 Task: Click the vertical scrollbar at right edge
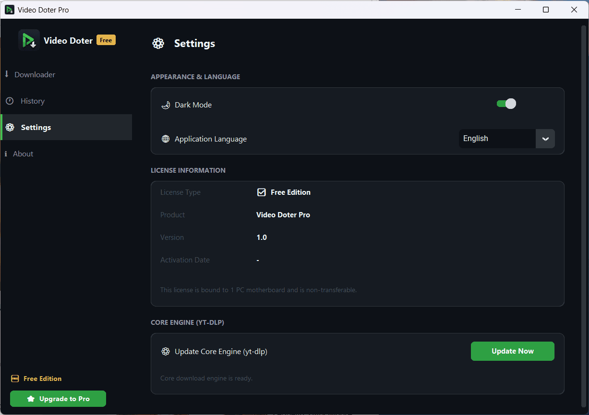click(x=584, y=216)
